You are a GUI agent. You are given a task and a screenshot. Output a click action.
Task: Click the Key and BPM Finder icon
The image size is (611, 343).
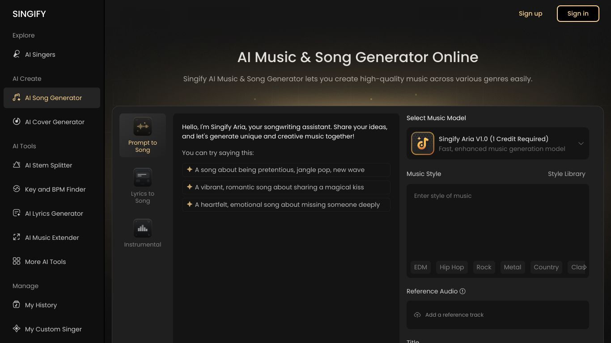[17, 189]
